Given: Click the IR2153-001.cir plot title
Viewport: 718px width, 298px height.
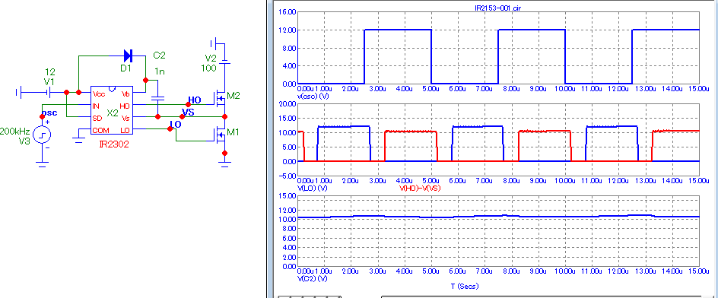Looking at the screenshot, I should 498,8.
